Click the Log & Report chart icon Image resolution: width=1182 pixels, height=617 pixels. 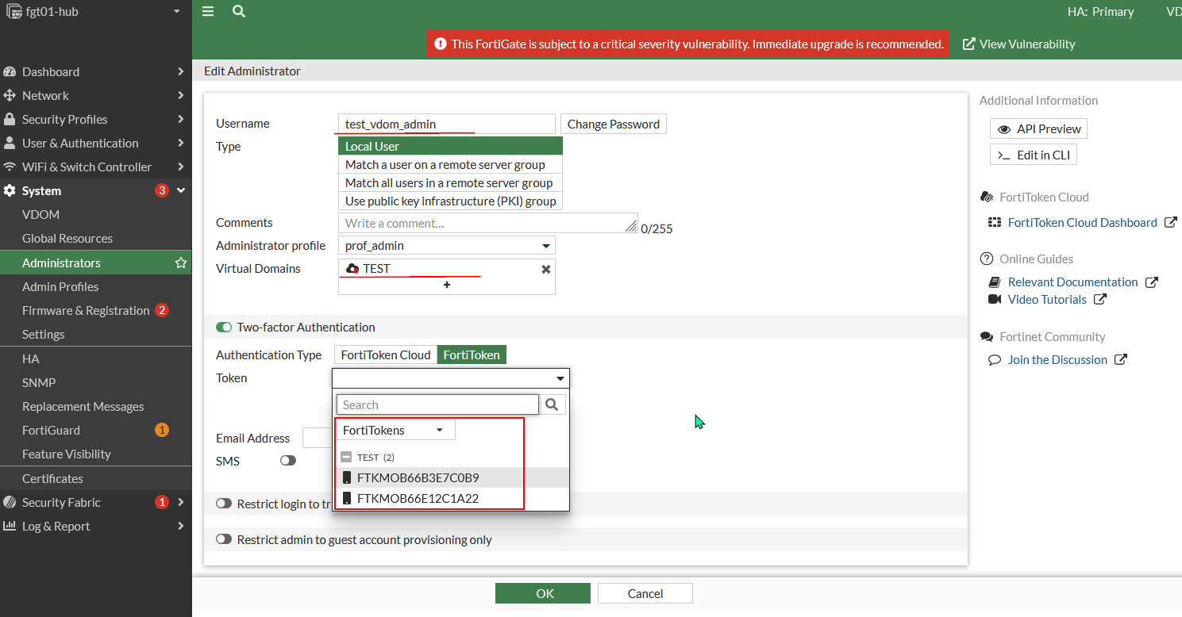(x=10, y=526)
